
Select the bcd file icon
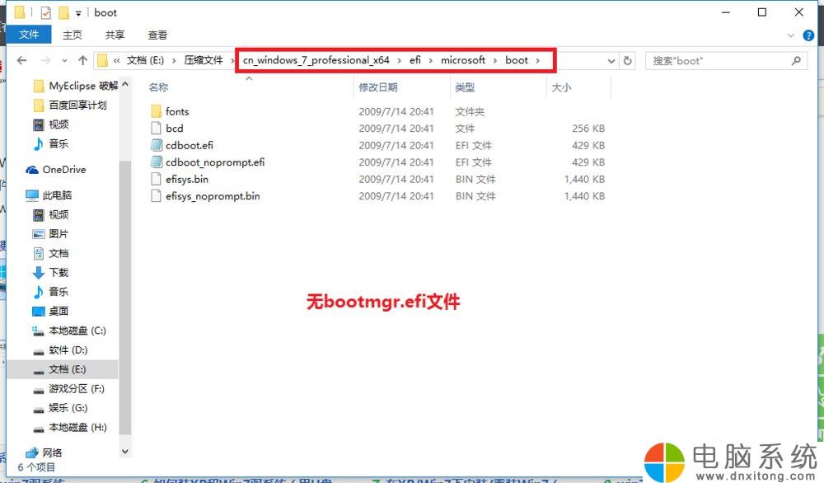(x=156, y=129)
